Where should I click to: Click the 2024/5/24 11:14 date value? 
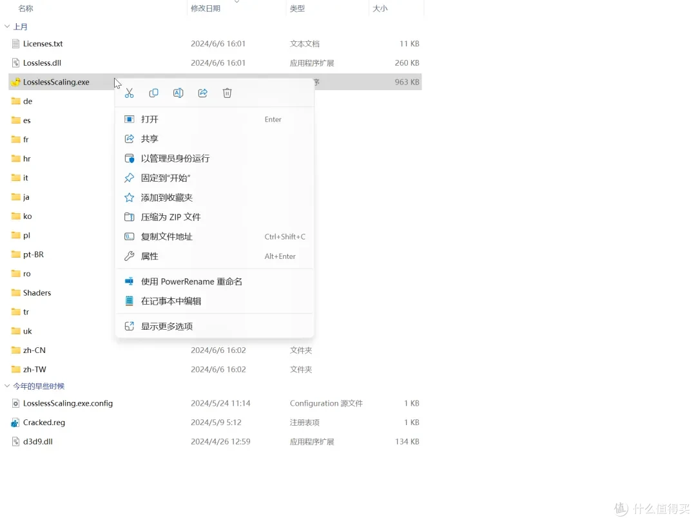click(x=220, y=403)
